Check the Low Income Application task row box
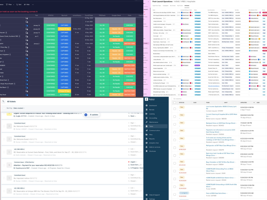 (175, 109)
